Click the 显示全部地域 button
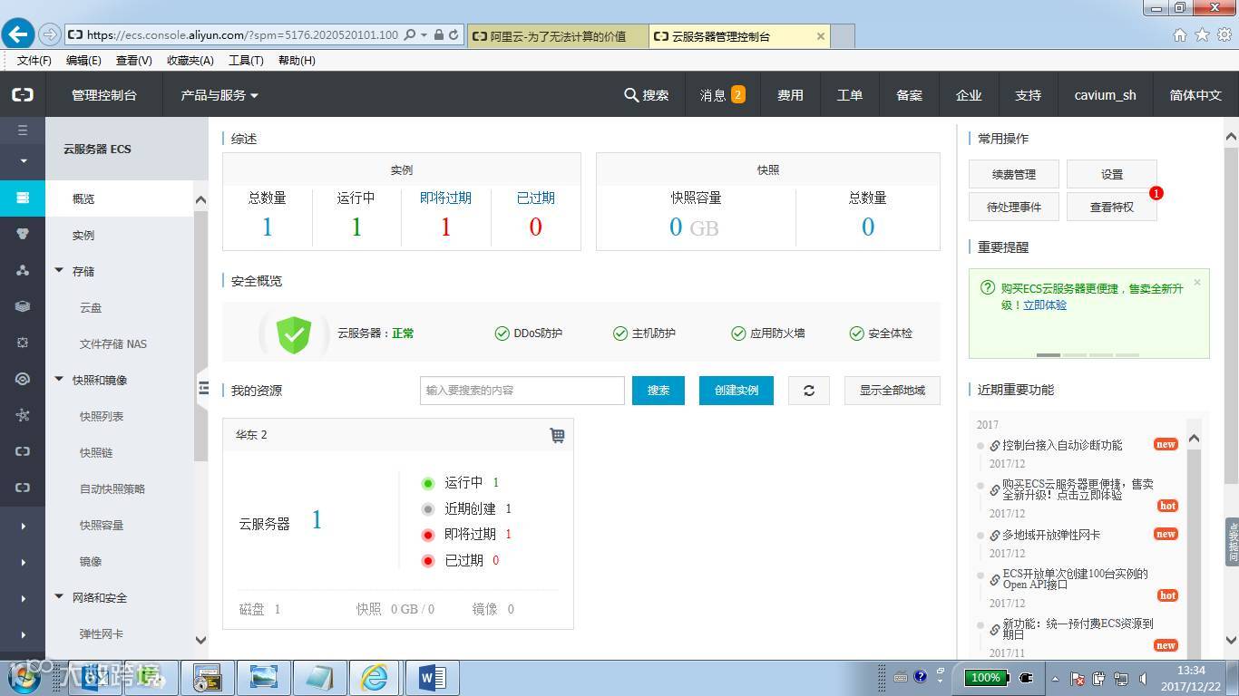 point(893,391)
